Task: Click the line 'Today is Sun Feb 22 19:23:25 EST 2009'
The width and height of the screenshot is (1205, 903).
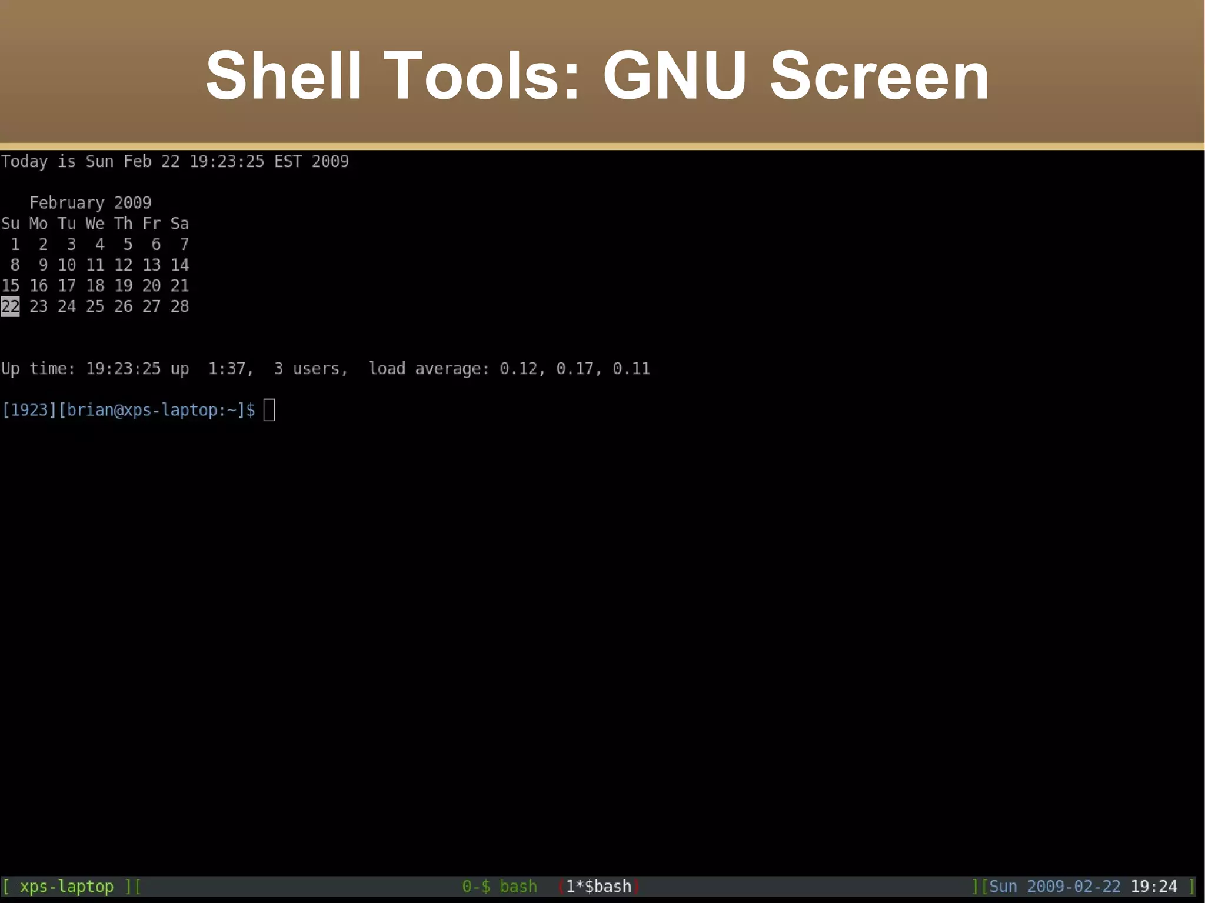Action: (175, 161)
